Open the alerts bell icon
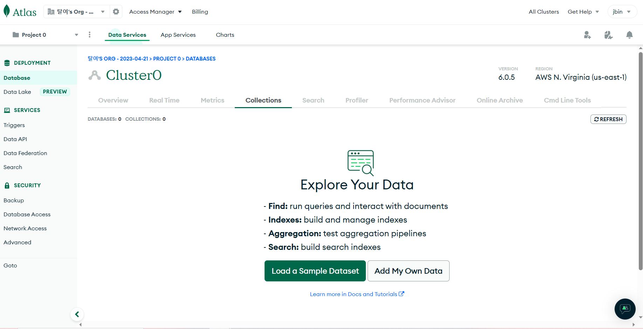 (629, 35)
